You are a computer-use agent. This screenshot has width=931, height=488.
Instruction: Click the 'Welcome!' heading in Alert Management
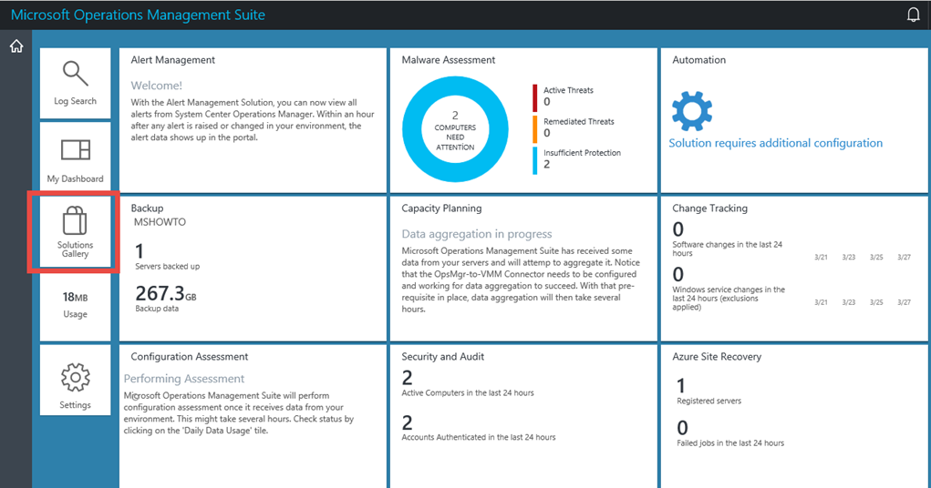(x=156, y=86)
